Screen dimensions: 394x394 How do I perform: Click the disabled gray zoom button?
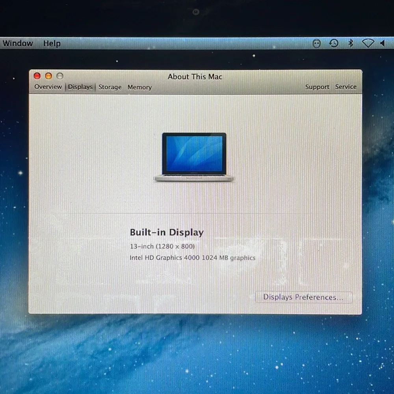60,76
